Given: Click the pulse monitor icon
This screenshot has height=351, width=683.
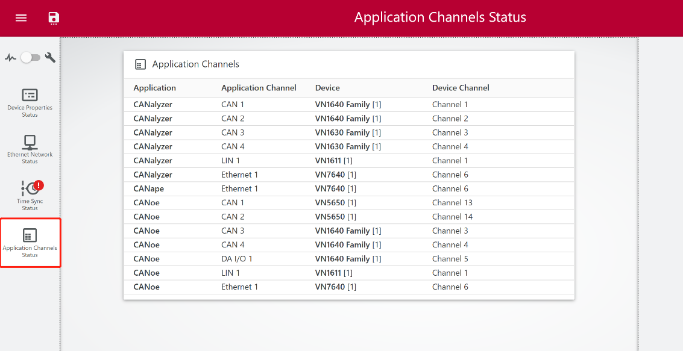Looking at the screenshot, I should 10,58.
